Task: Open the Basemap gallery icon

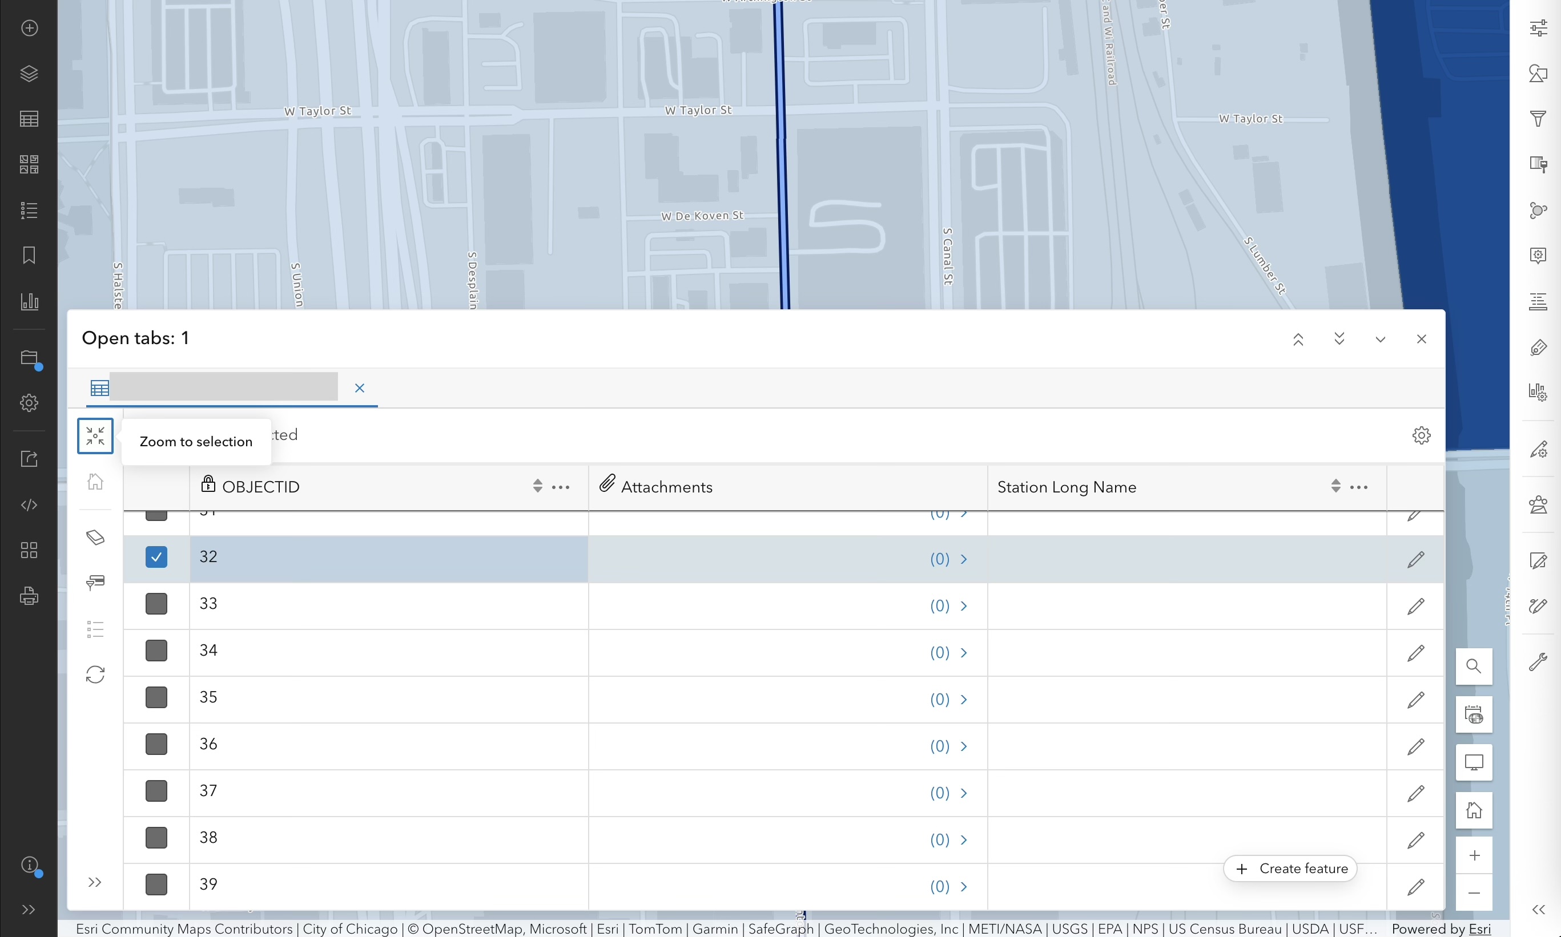Action: coord(29,164)
